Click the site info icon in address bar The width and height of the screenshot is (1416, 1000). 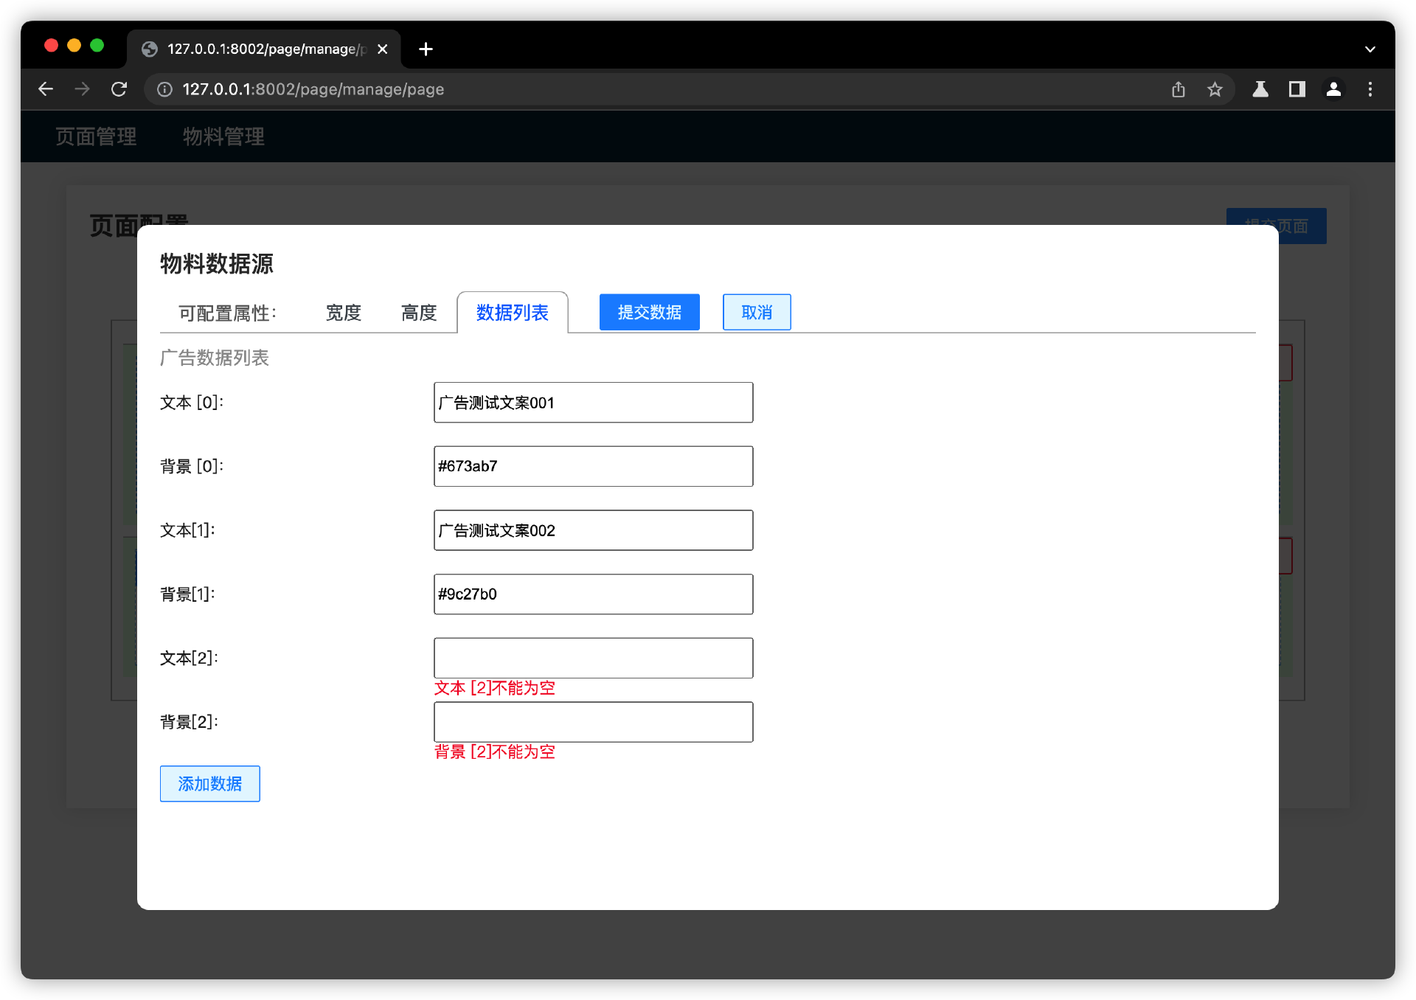165,89
